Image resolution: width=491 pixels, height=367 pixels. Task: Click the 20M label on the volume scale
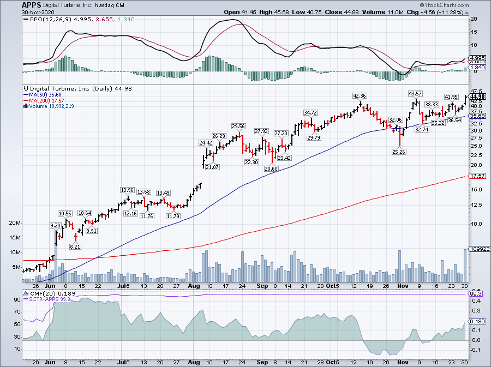pos(15,223)
